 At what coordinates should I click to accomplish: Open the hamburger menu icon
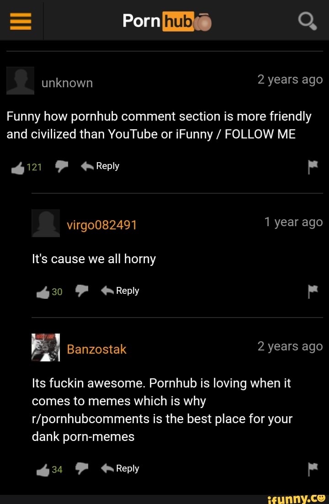pyautogui.click(x=21, y=21)
